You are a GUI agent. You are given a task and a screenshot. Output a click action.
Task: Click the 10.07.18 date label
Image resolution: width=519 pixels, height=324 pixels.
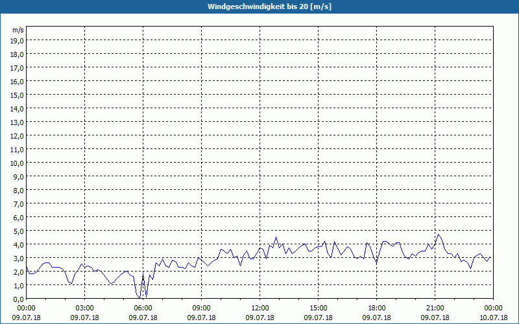(x=493, y=318)
